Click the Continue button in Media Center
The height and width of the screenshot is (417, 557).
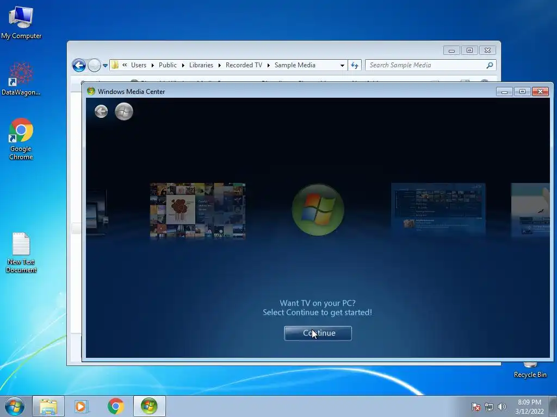318,333
